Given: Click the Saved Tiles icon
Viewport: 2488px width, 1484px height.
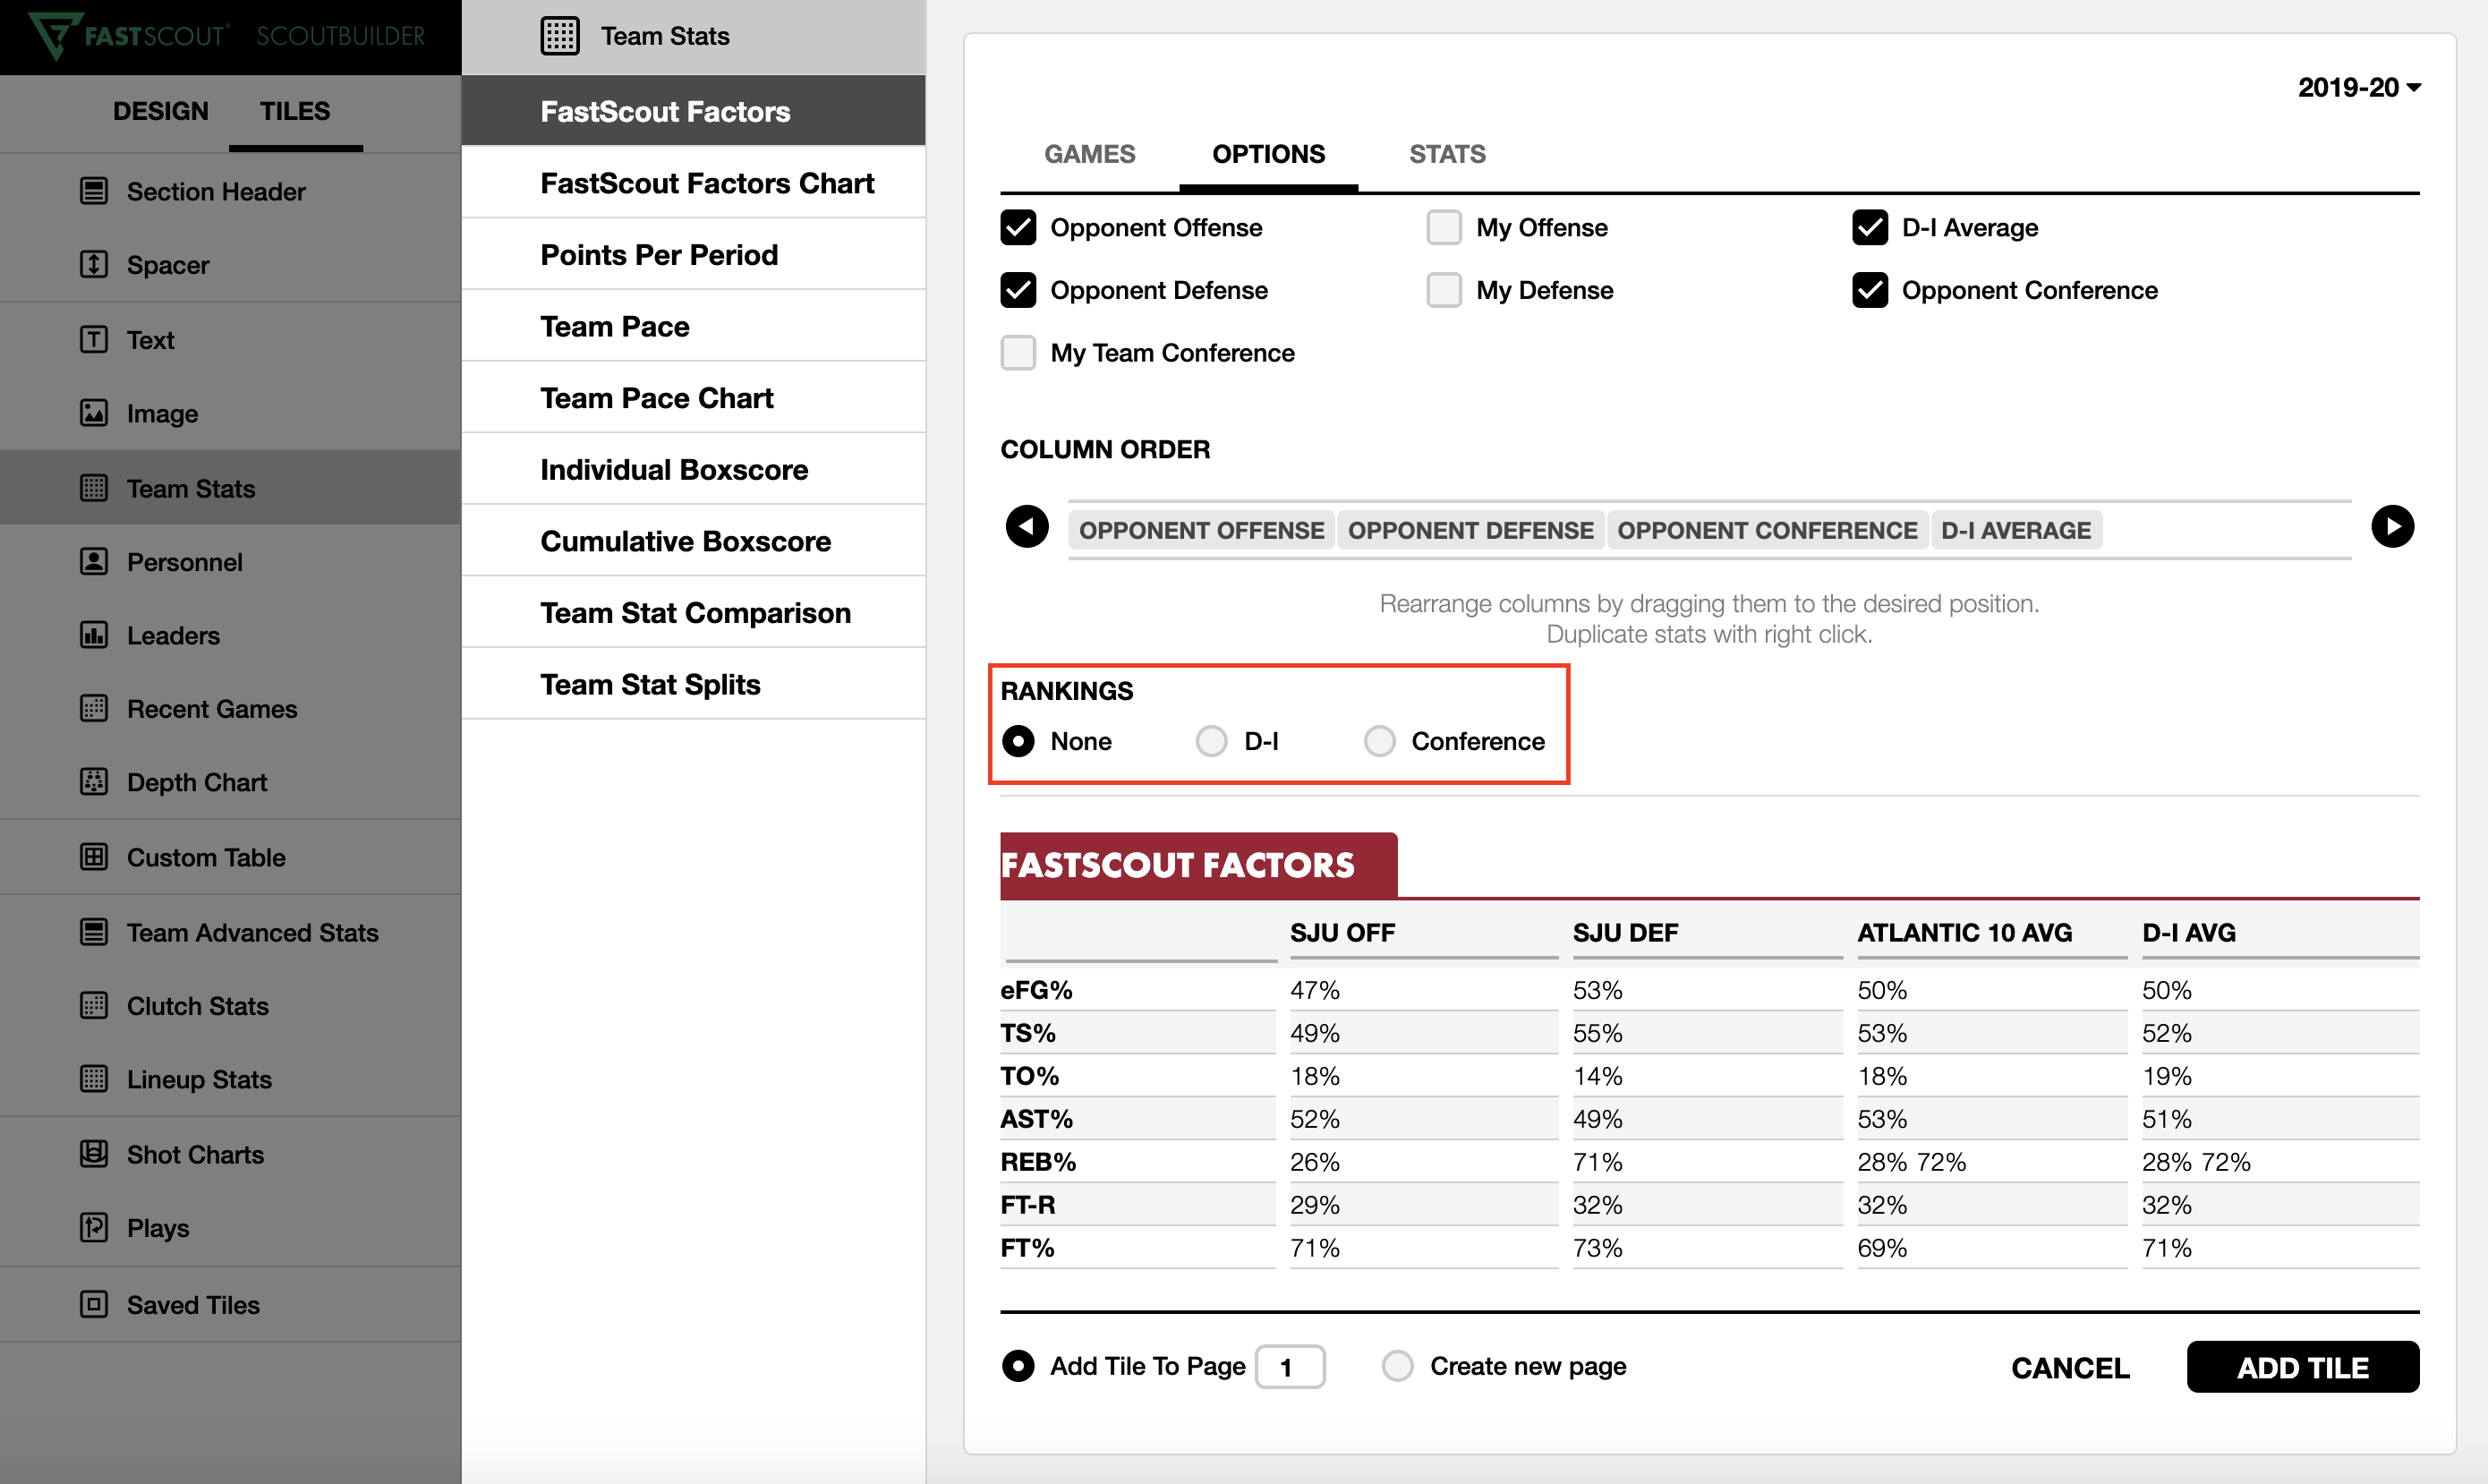Looking at the screenshot, I should [94, 1305].
